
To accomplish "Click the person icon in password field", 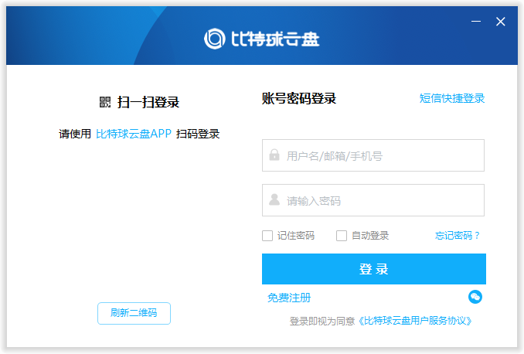I will click(x=274, y=200).
